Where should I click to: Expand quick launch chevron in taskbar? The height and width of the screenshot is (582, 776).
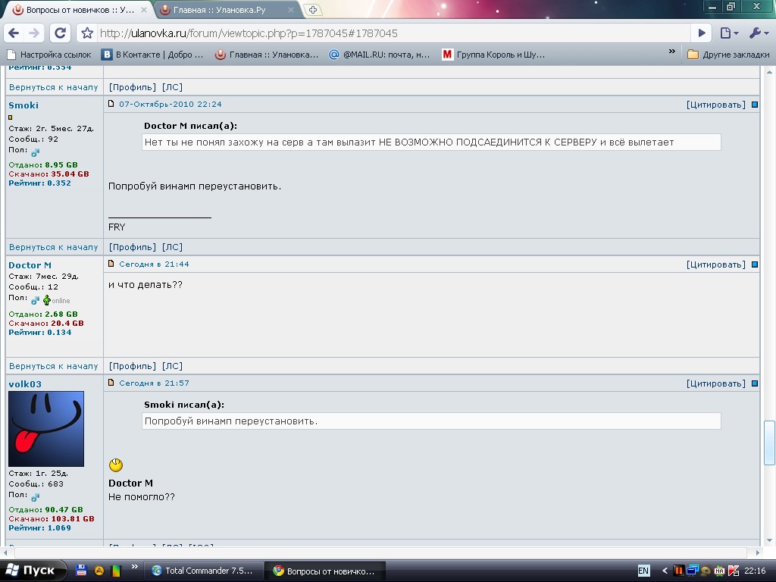click(x=134, y=567)
